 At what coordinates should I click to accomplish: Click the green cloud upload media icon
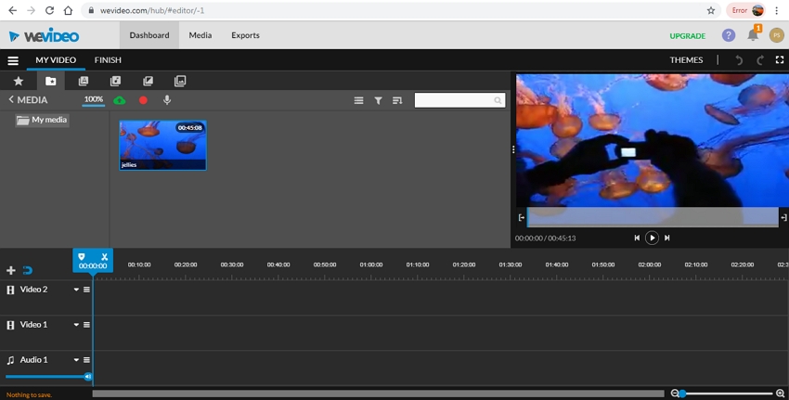coord(120,100)
